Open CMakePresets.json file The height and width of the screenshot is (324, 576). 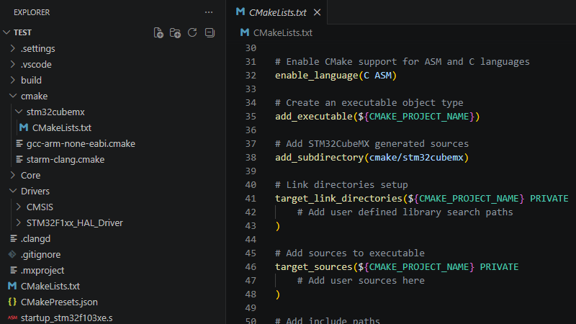pyautogui.click(x=59, y=302)
